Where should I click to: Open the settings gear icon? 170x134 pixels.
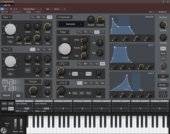tap(151, 12)
